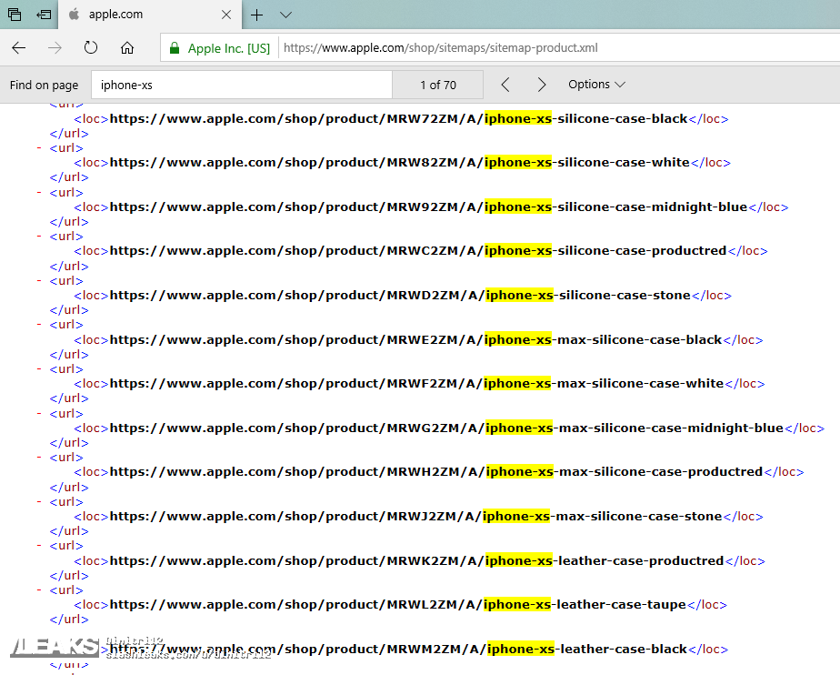This screenshot has width=840, height=675.
Task: Click the green security padlock icon
Action: [175, 48]
